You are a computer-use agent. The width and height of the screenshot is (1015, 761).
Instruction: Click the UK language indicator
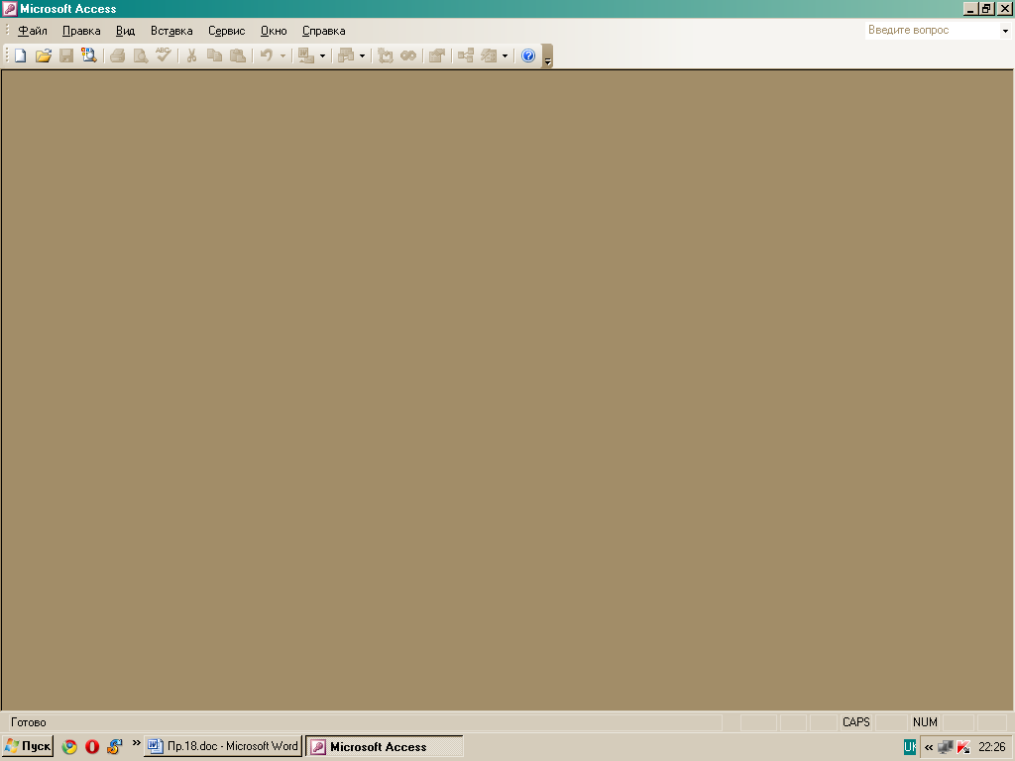[910, 747]
